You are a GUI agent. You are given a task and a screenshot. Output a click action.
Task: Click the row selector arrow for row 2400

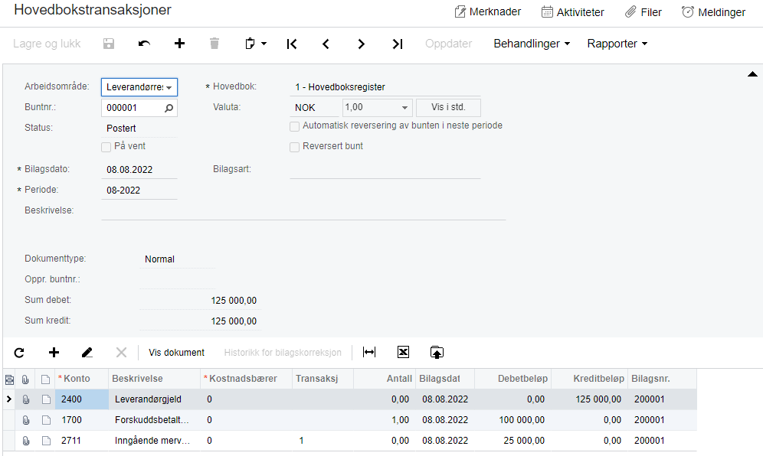pos(8,399)
